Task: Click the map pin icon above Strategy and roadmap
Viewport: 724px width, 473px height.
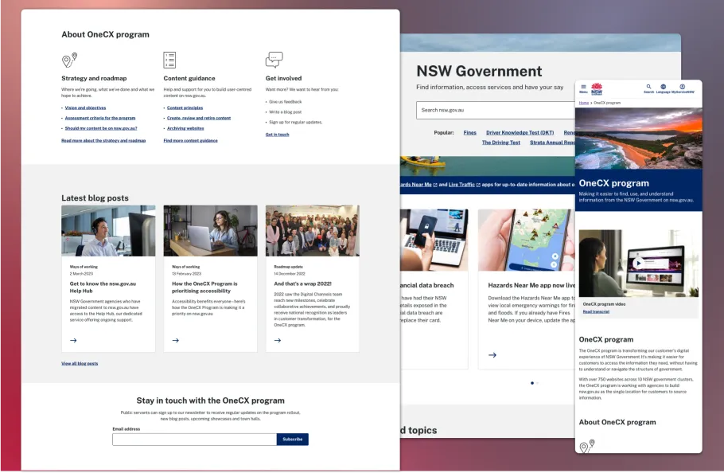Action: (x=68, y=59)
